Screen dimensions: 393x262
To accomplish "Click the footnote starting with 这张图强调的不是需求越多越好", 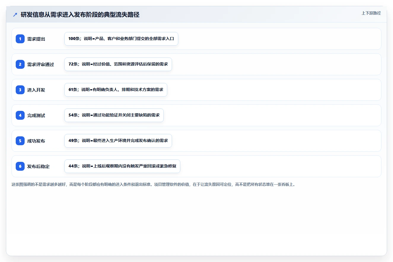I will coord(153,184).
